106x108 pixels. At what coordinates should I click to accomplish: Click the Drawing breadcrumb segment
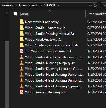click(x=7, y=5)
